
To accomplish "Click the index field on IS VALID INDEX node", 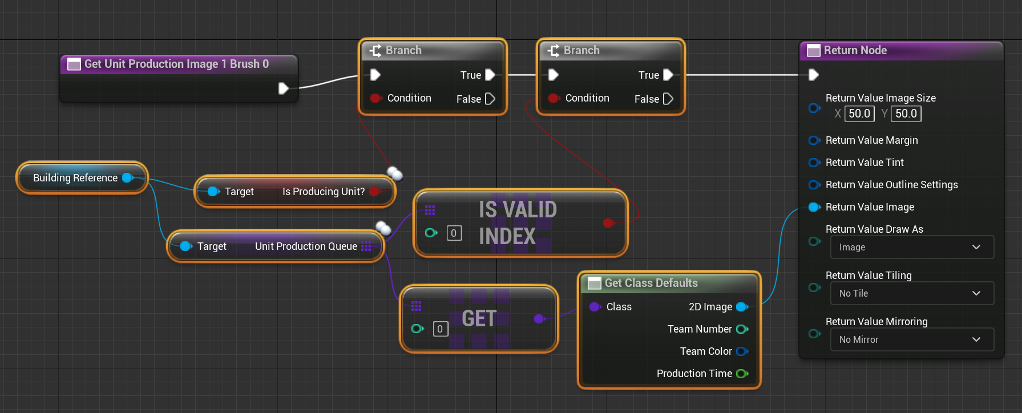I will click(454, 233).
